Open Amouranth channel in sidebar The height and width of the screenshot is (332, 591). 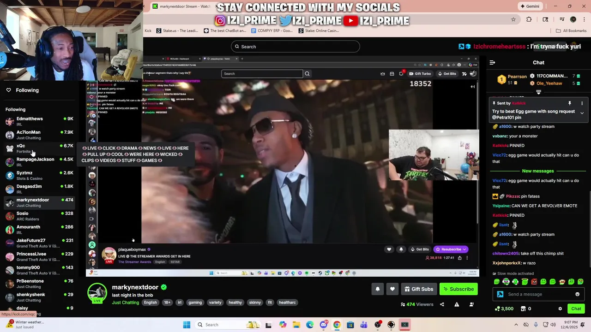[x=39, y=229]
